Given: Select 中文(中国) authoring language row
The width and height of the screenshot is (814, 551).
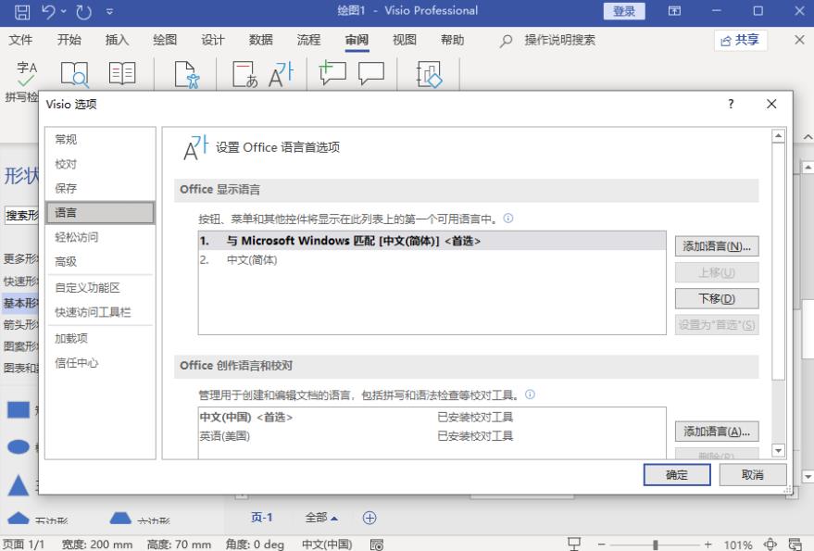Looking at the screenshot, I should pos(432,417).
